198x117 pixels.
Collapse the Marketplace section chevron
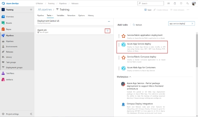[130, 77]
